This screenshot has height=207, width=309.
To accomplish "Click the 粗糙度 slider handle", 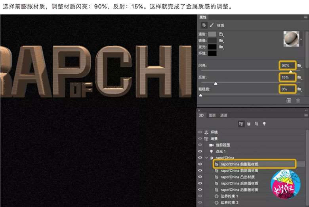I will coord(200,95).
